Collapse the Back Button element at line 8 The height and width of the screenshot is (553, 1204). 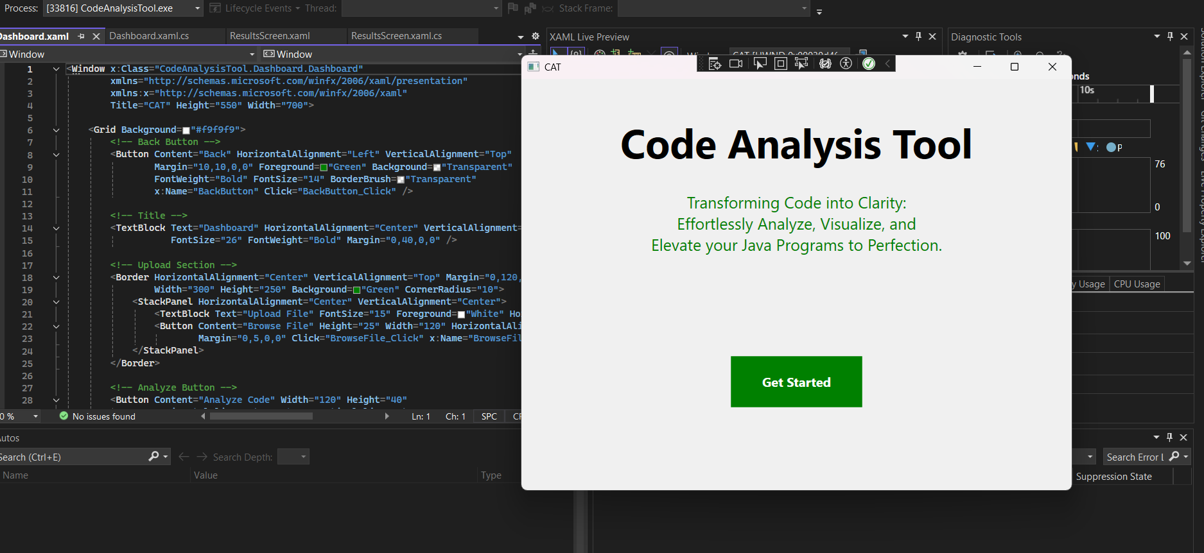57,155
